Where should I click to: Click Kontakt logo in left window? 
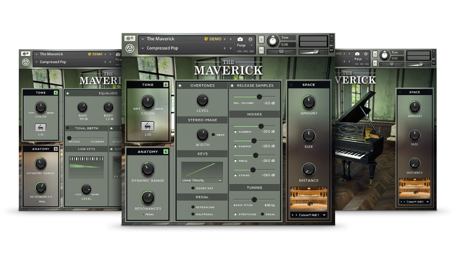coord(26,62)
